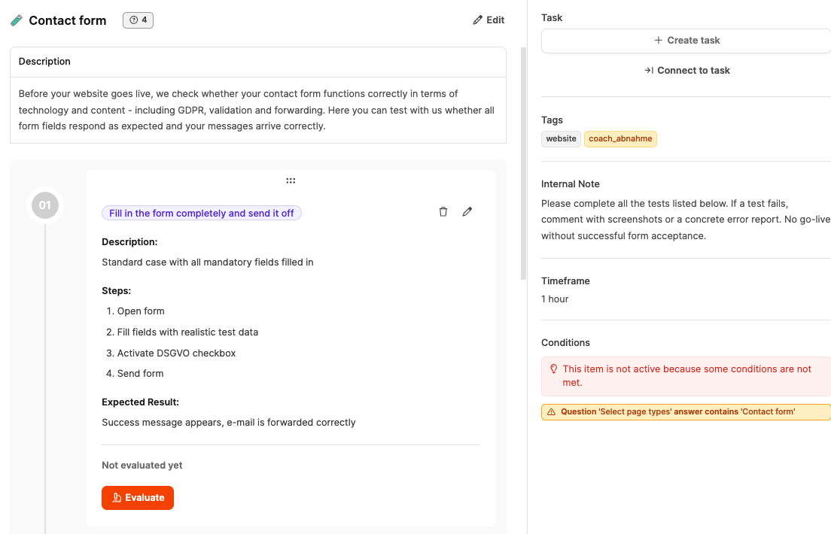Click the purple step title label

[x=202, y=214]
